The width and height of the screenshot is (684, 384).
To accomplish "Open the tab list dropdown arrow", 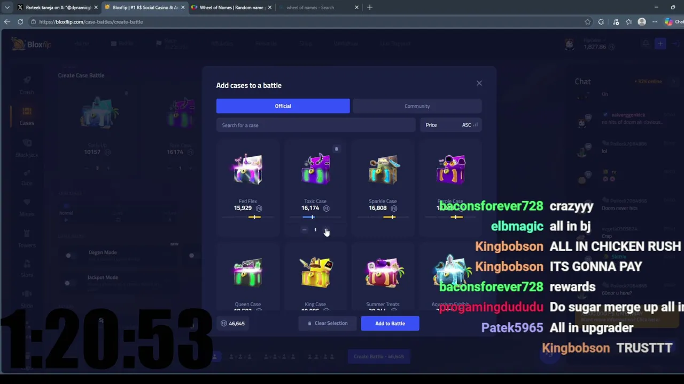I will point(7,7).
